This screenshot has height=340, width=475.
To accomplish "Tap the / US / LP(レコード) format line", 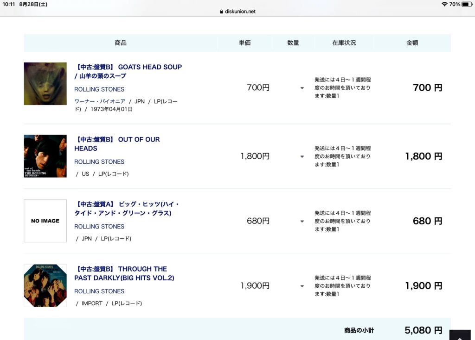I will [x=102, y=174].
